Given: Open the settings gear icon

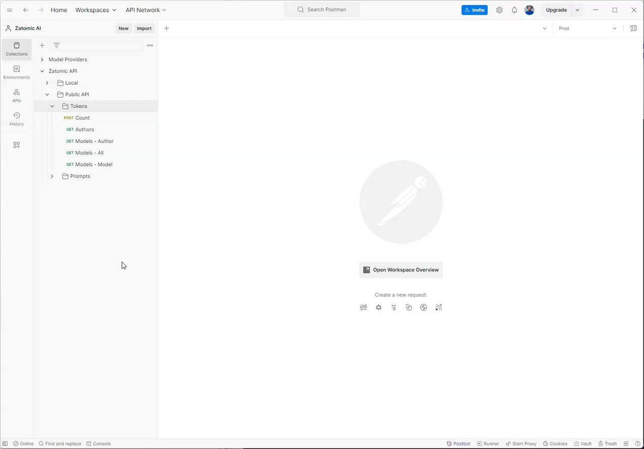Looking at the screenshot, I should (499, 10).
